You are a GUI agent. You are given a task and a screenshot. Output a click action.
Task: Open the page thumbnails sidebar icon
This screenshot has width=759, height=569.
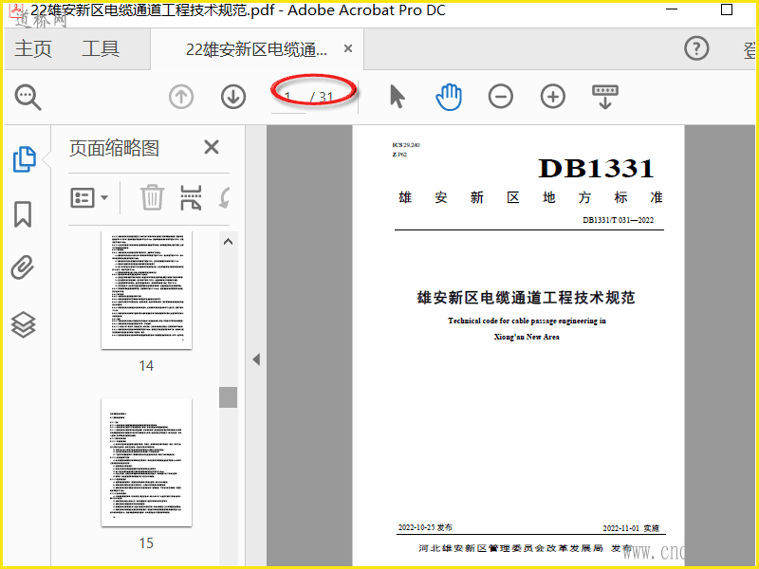tap(25, 159)
